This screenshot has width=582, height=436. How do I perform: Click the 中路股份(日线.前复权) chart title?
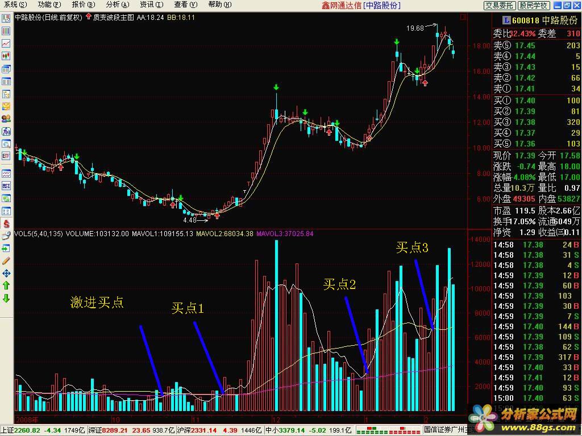coord(48,17)
